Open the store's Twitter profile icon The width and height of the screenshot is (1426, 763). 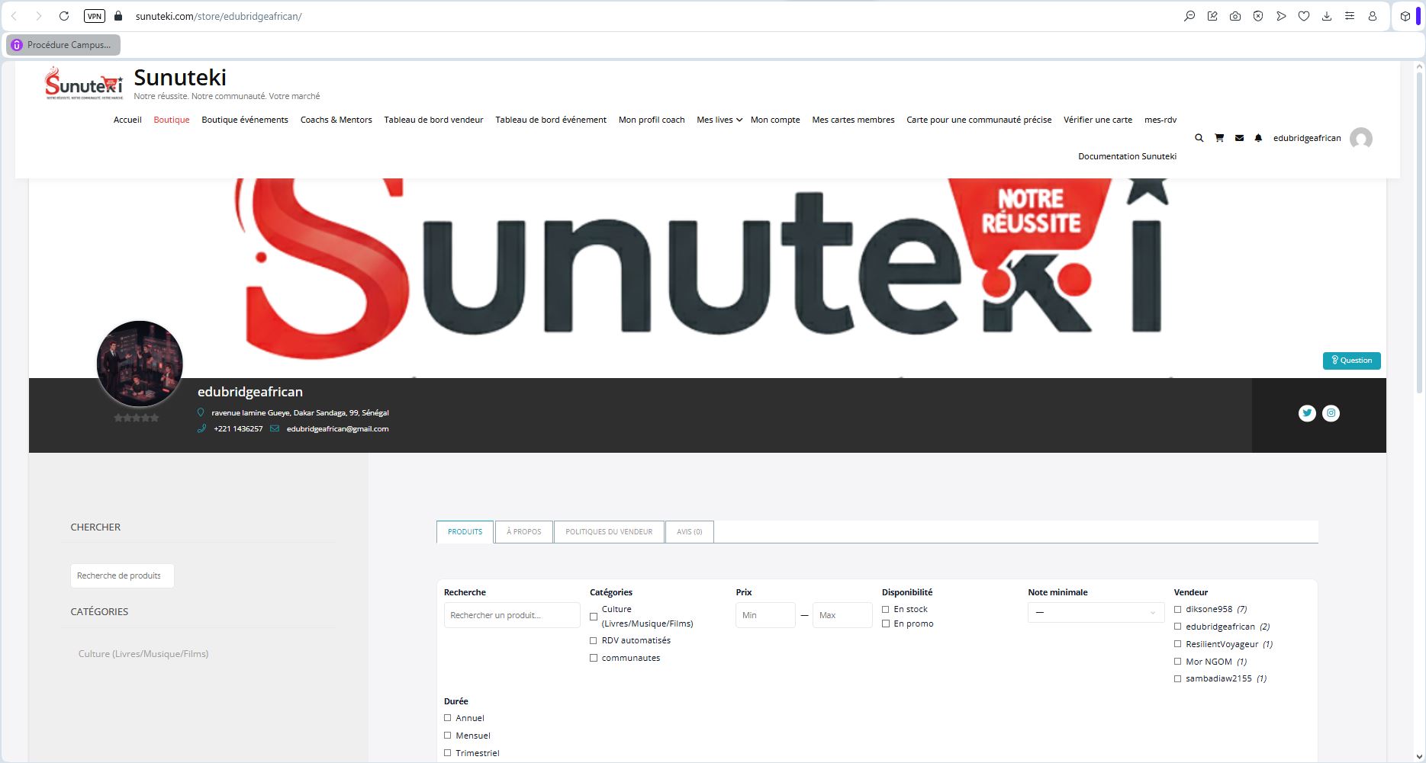tap(1307, 413)
